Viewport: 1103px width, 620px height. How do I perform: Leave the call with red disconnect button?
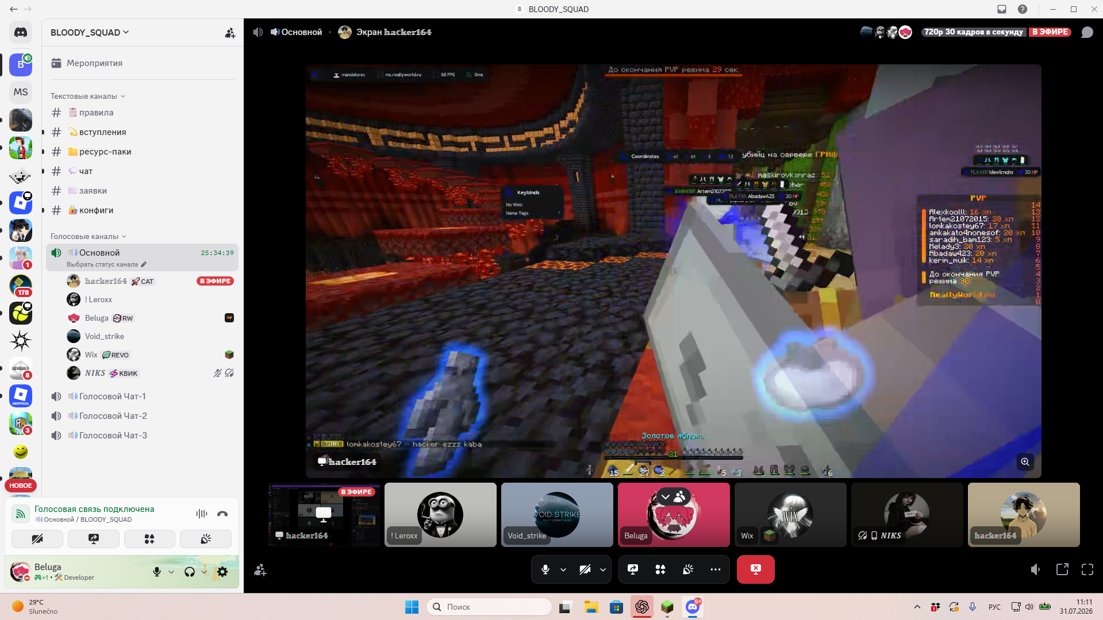[756, 569]
